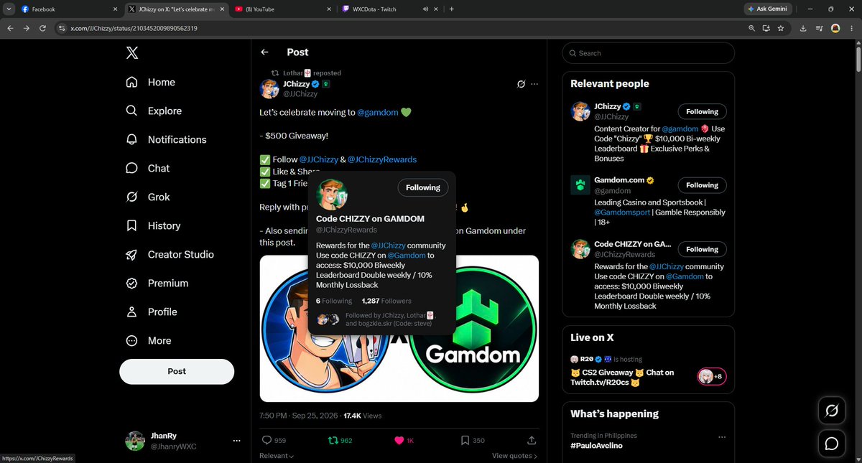862x463 pixels.
Task: Click the +8 listeners avatar badge
Action: pyautogui.click(x=711, y=377)
